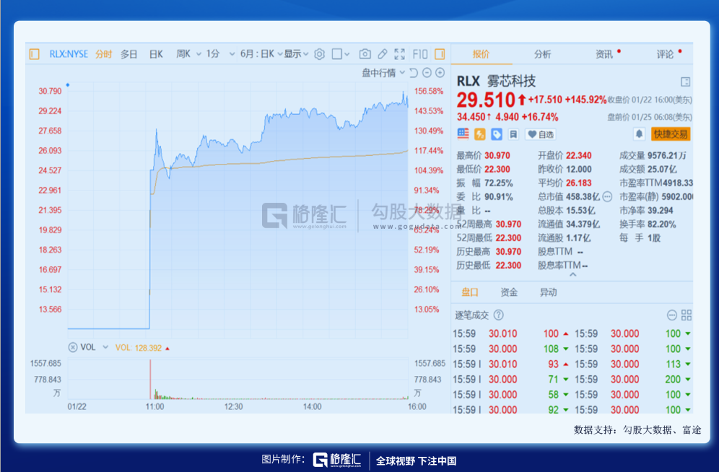Switch to the 评论 tab
This screenshot has height=472, width=719.
665,54
